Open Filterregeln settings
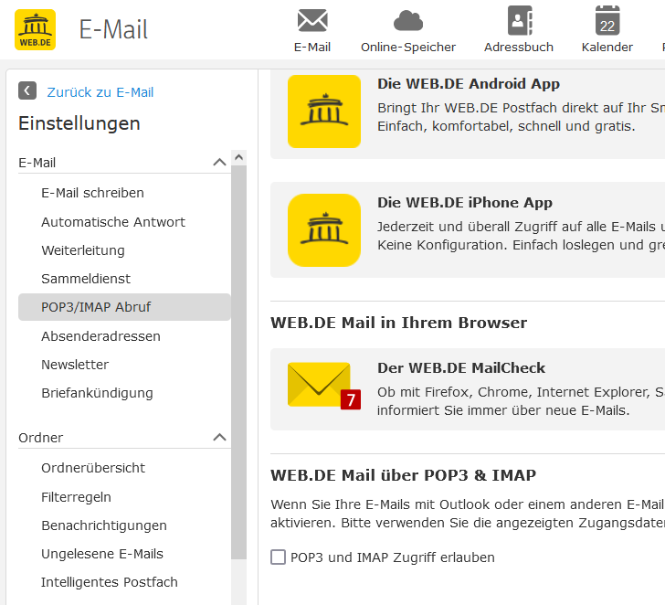The height and width of the screenshot is (605, 665). (76, 497)
